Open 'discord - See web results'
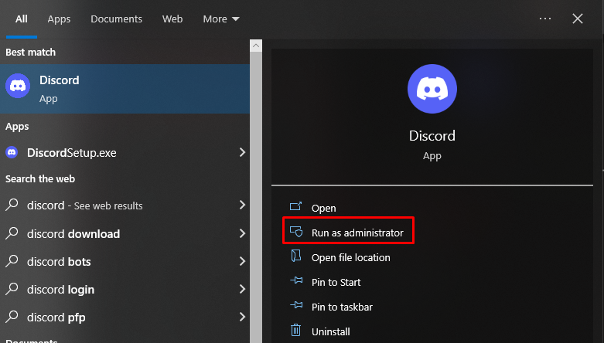The width and height of the screenshot is (604, 343). coord(125,205)
